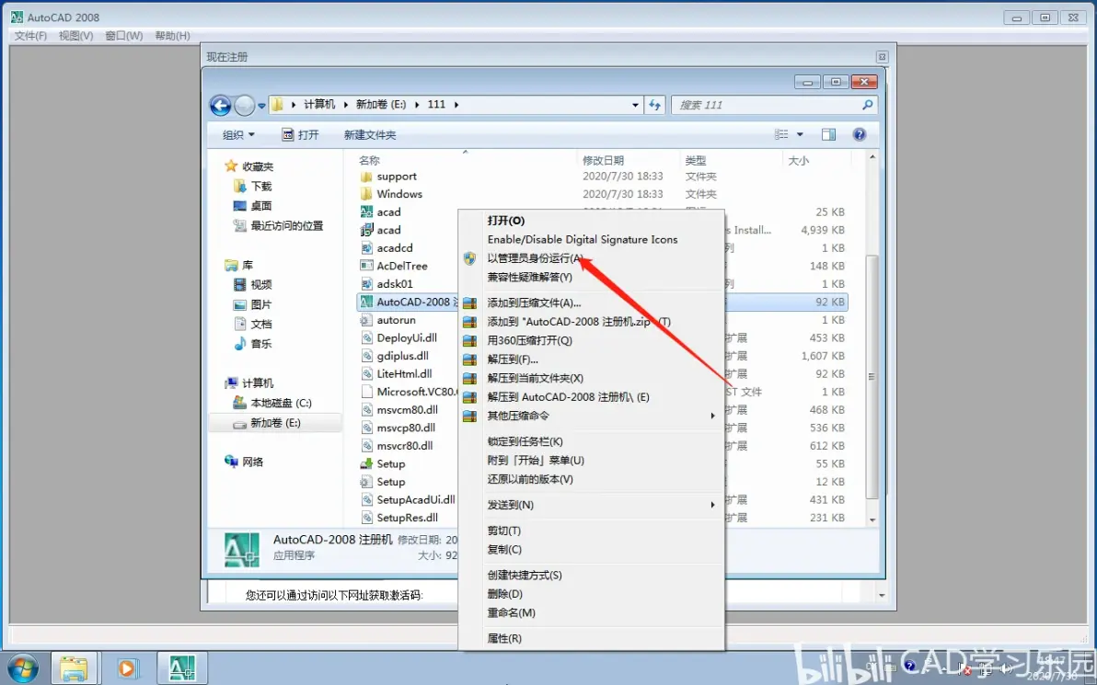Choose 打开(O) from the context menu

pos(506,221)
